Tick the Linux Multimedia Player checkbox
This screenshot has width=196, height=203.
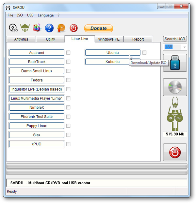[x=68, y=98]
